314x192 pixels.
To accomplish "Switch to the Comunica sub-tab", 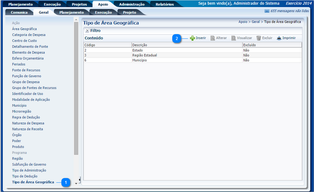I will [x=19, y=13].
